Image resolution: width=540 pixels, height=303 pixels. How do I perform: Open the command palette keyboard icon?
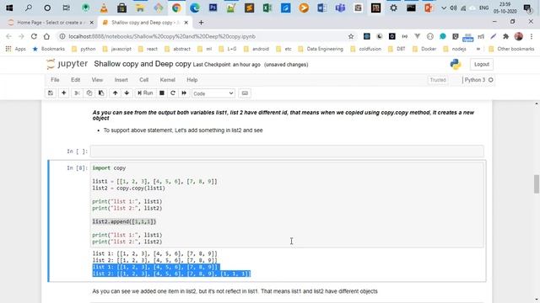tap(245, 93)
